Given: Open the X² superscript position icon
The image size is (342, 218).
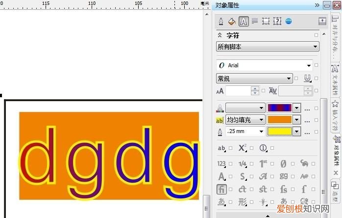Looking at the screenshot, I should [243, 148].
